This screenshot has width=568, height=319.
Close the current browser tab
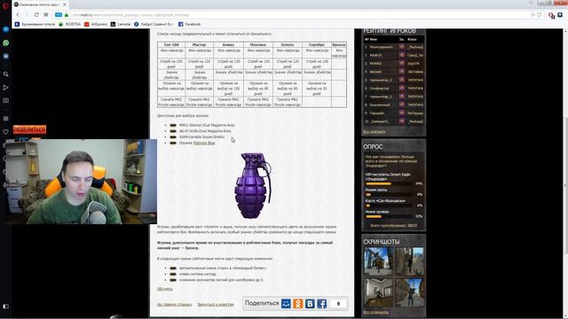tap(65, 4)
